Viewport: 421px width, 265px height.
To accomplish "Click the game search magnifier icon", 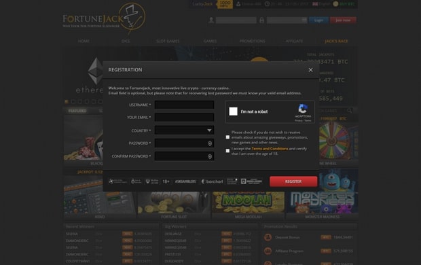I will click(x=349, y=111).
